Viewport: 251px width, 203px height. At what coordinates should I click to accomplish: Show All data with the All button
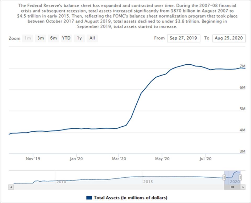click(92, 38)
